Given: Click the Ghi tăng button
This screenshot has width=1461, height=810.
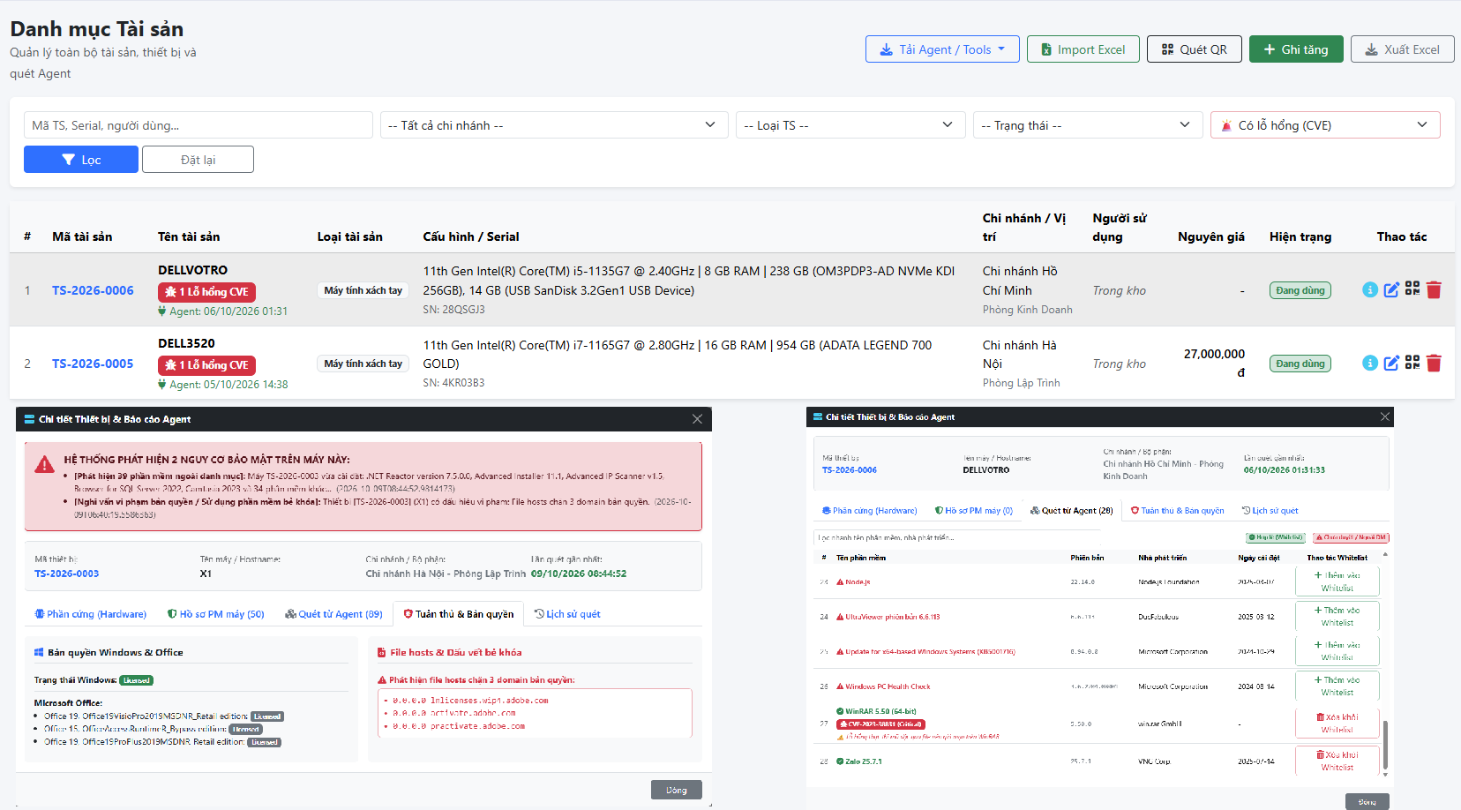Looking at the screenshot, I should (x=1296, y=49).
